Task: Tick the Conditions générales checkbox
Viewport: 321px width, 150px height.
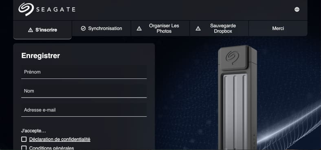Action: point(24,148)
